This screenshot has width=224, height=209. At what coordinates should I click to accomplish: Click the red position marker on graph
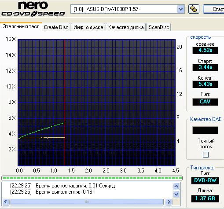pos(65,103)
